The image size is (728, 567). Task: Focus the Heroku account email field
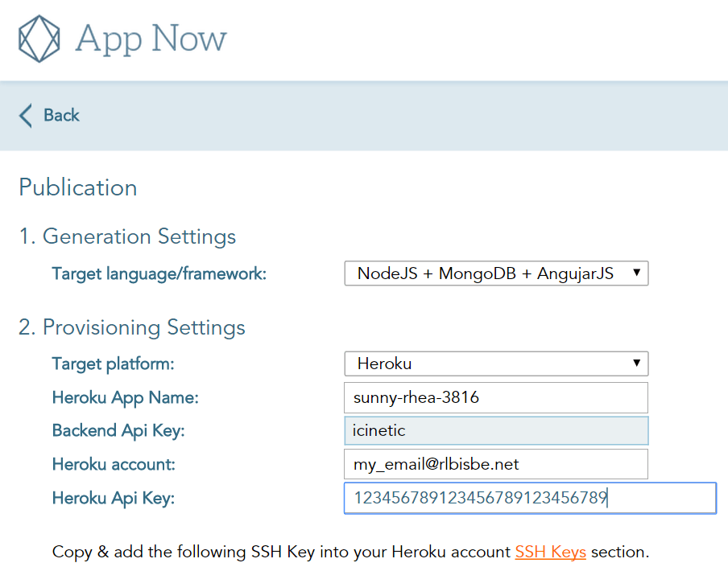click(x=496, y=464)
